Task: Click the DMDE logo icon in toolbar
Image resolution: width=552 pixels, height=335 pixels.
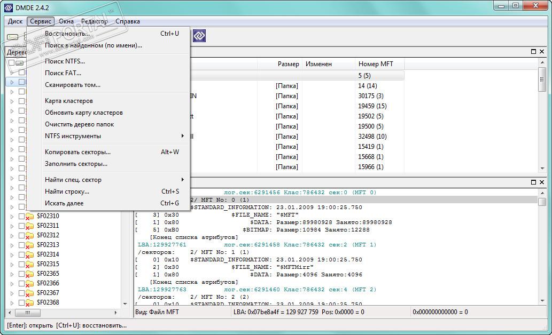Action: [199, 36]
